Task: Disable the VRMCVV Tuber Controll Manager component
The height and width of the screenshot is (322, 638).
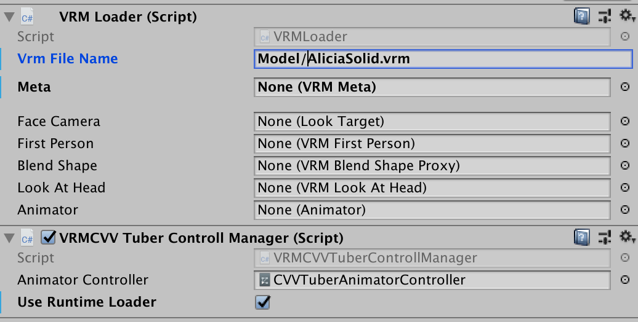Action: [x=48, y=237]
